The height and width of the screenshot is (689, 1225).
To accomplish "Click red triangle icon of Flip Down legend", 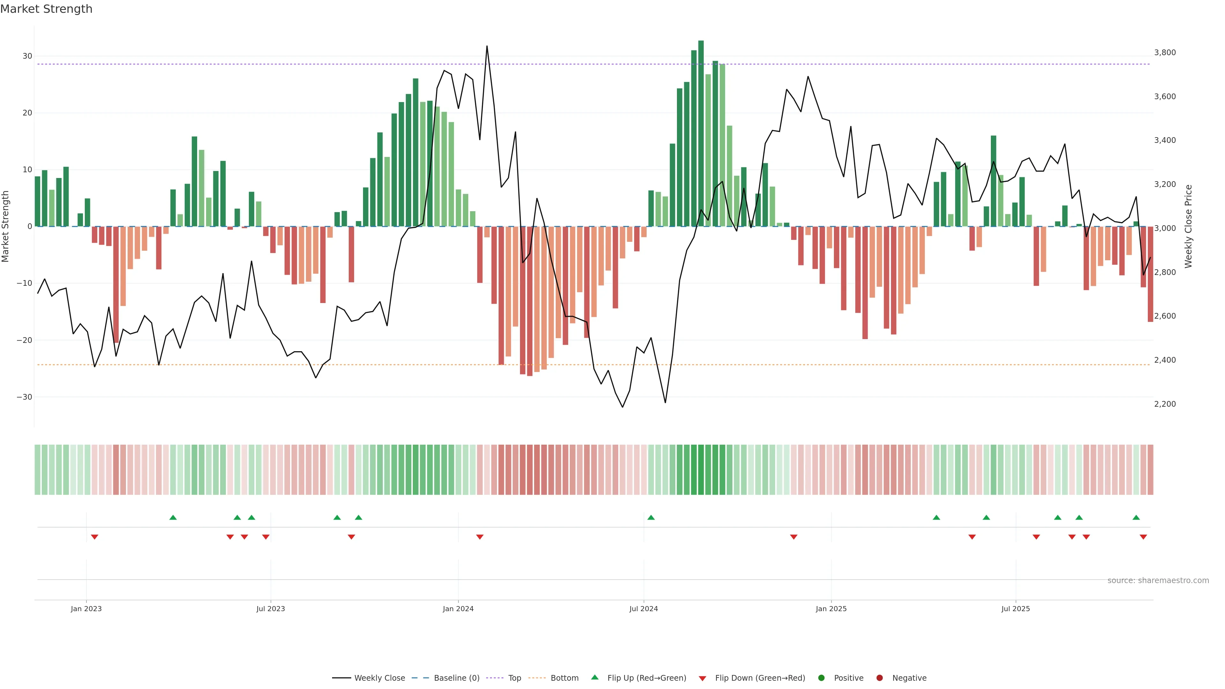I will click(702, 678).
